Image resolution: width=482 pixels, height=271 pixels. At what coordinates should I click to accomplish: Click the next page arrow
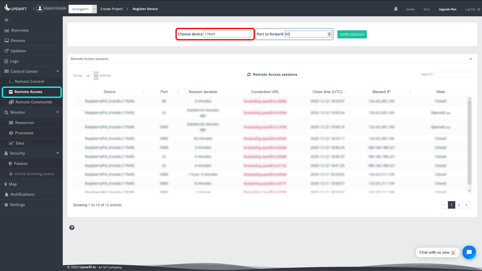(466, 205)
